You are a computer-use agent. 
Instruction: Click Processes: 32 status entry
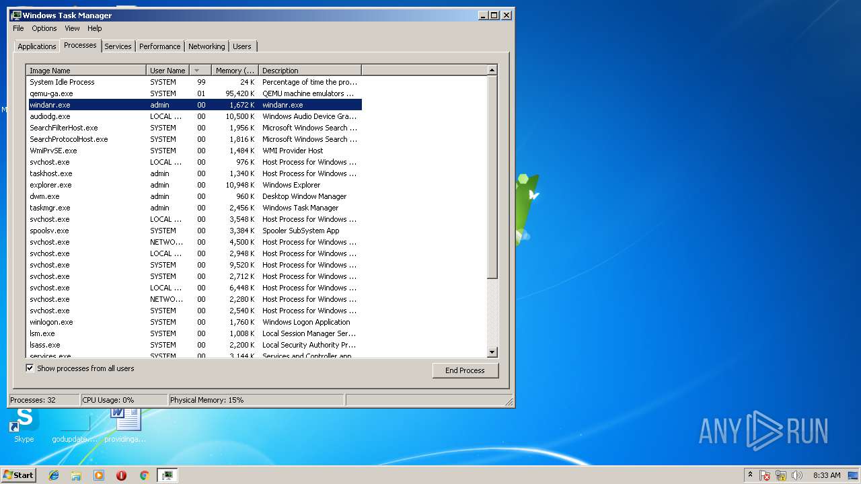[44, 400]
